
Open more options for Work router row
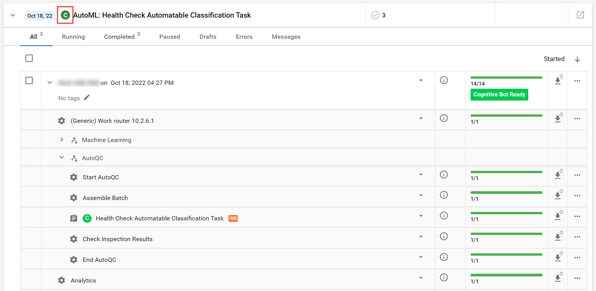point(577,119)
